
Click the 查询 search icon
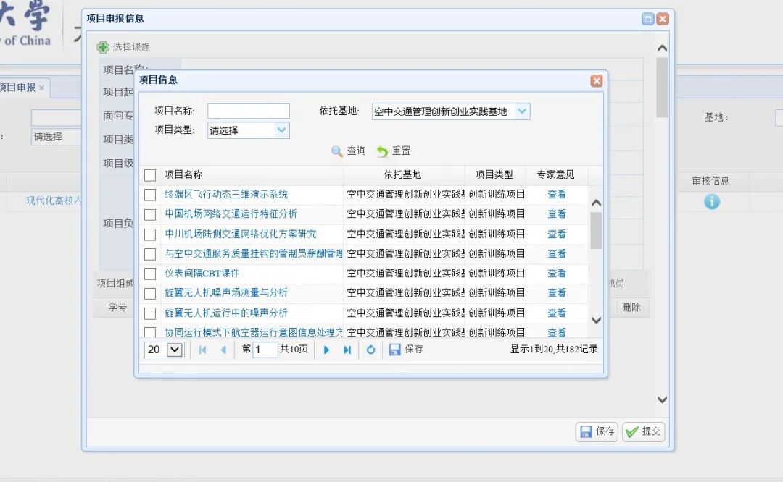[336, 152]
